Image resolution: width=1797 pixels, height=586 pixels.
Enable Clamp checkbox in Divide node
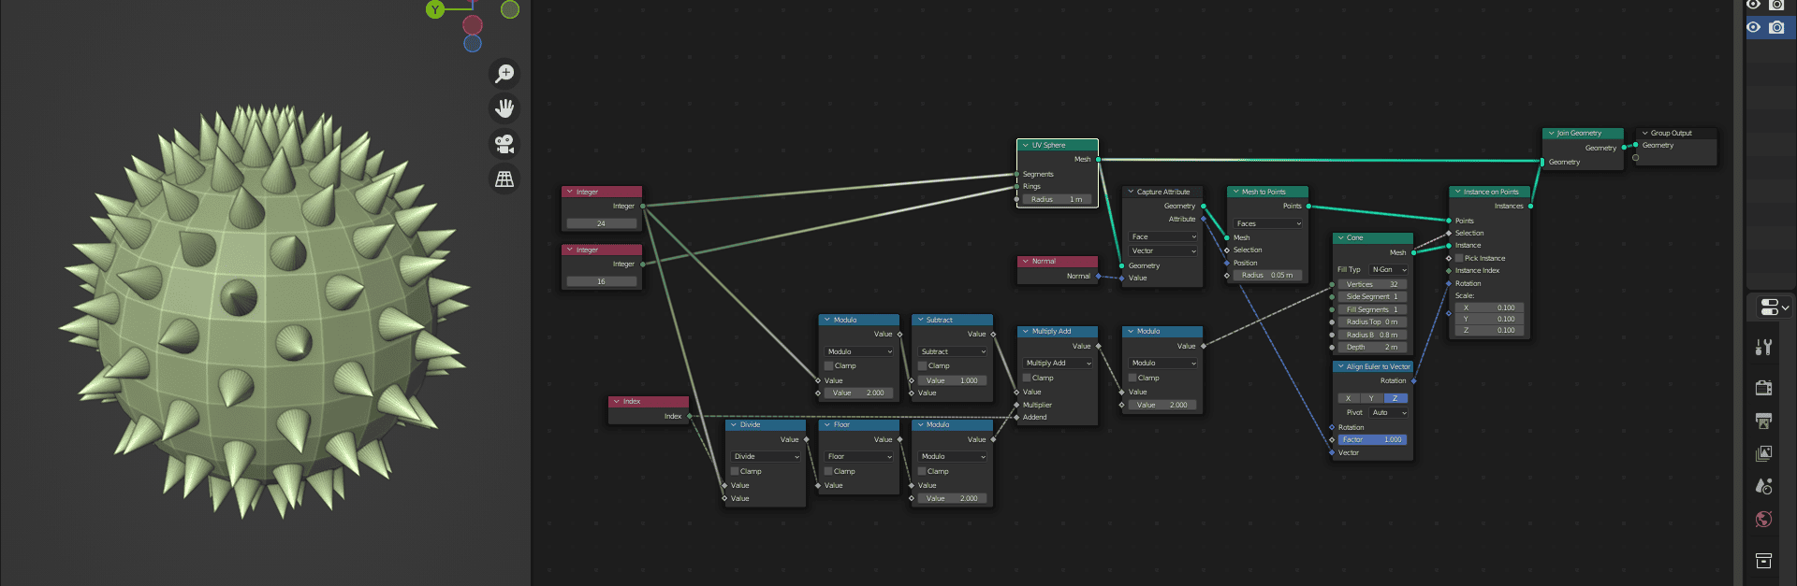[735, 471]
